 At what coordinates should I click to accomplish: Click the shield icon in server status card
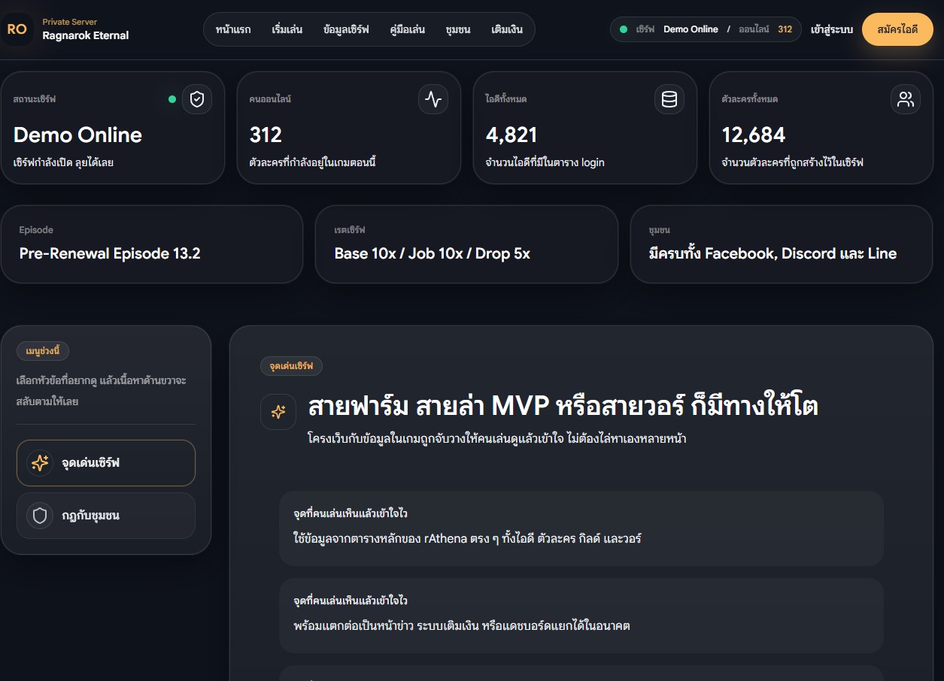[x=197, y=99]
